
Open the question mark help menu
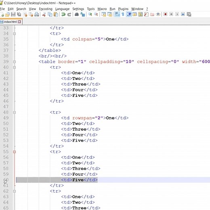[147, 9]
